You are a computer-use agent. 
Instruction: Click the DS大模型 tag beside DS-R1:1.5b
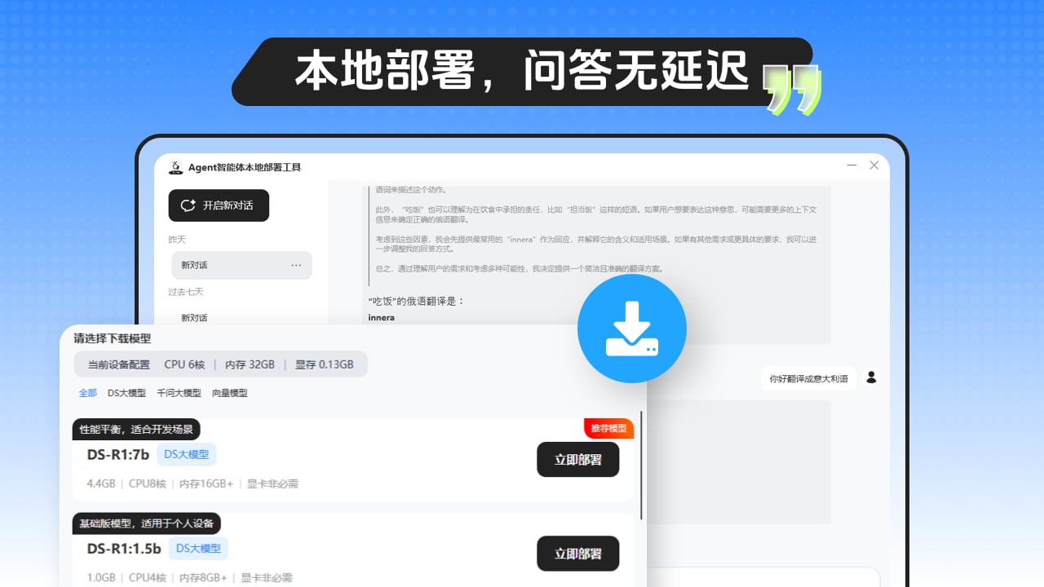pyautogui.click(x=198, y=549)
